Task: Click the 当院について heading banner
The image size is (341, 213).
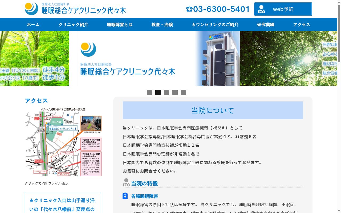Action: [213, 110]
